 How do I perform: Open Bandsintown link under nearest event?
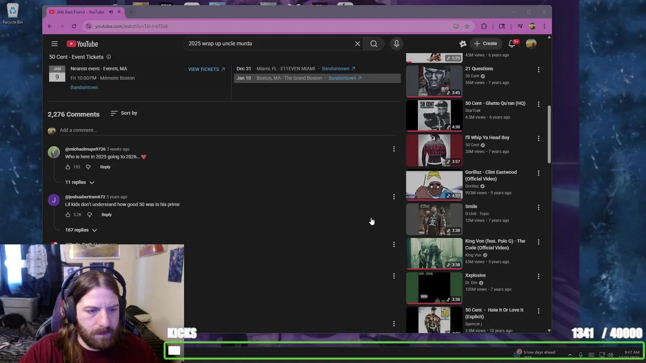pyautogui.click(x=84, y=87)
